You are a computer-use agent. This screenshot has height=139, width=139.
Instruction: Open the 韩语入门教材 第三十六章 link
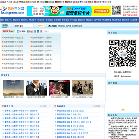click(x=22, y=129)
